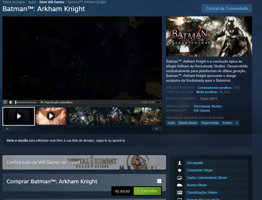
Task: Open the fullscreen video button
Action: [158, 102]
